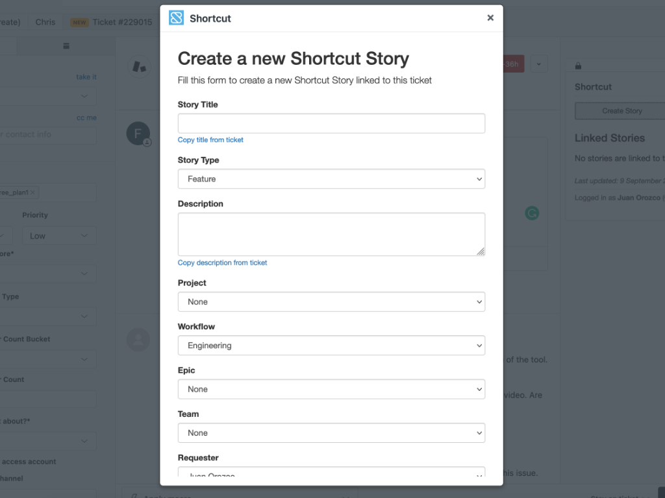Screen dimensions: 665x498
Task: Open the Story Type dropdown showing Feature
Action: pos(332,178)
